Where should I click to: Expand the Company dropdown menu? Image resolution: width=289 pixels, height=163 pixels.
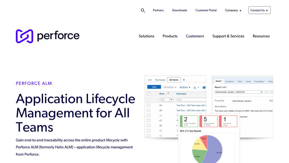pos(233,10)
